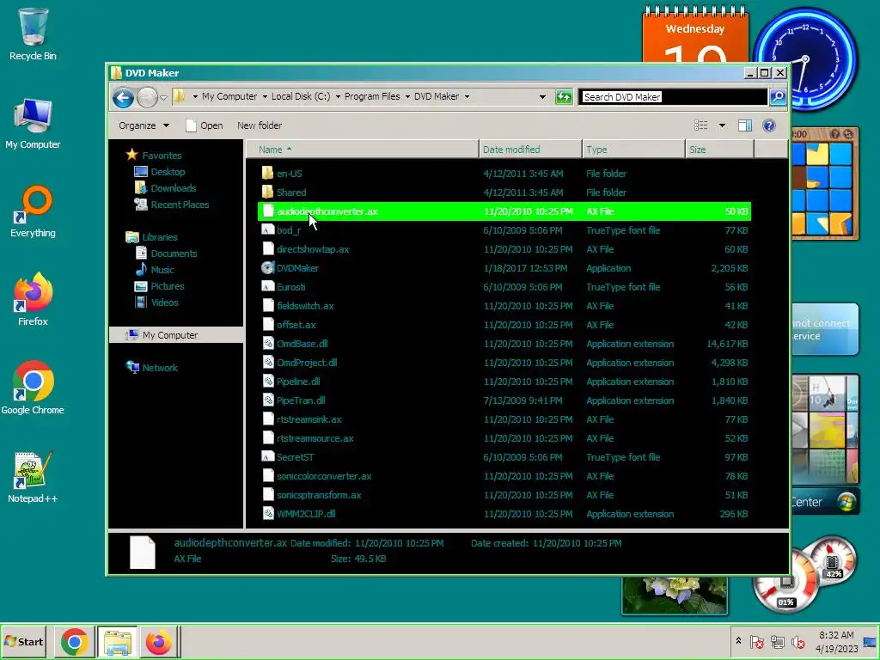
Task: Expand address bar history dropdown
Action: (542, 97)
